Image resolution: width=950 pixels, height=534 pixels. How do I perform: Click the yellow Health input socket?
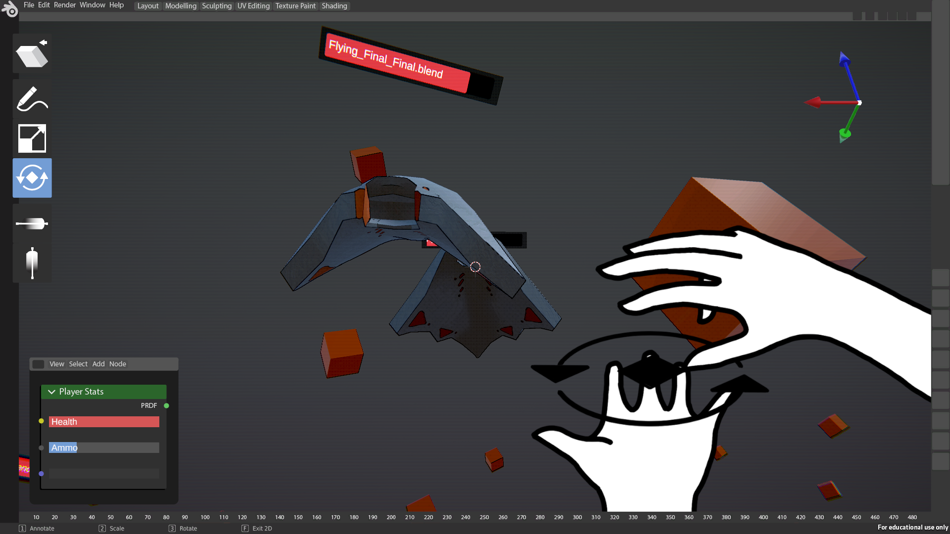(41, 421)
